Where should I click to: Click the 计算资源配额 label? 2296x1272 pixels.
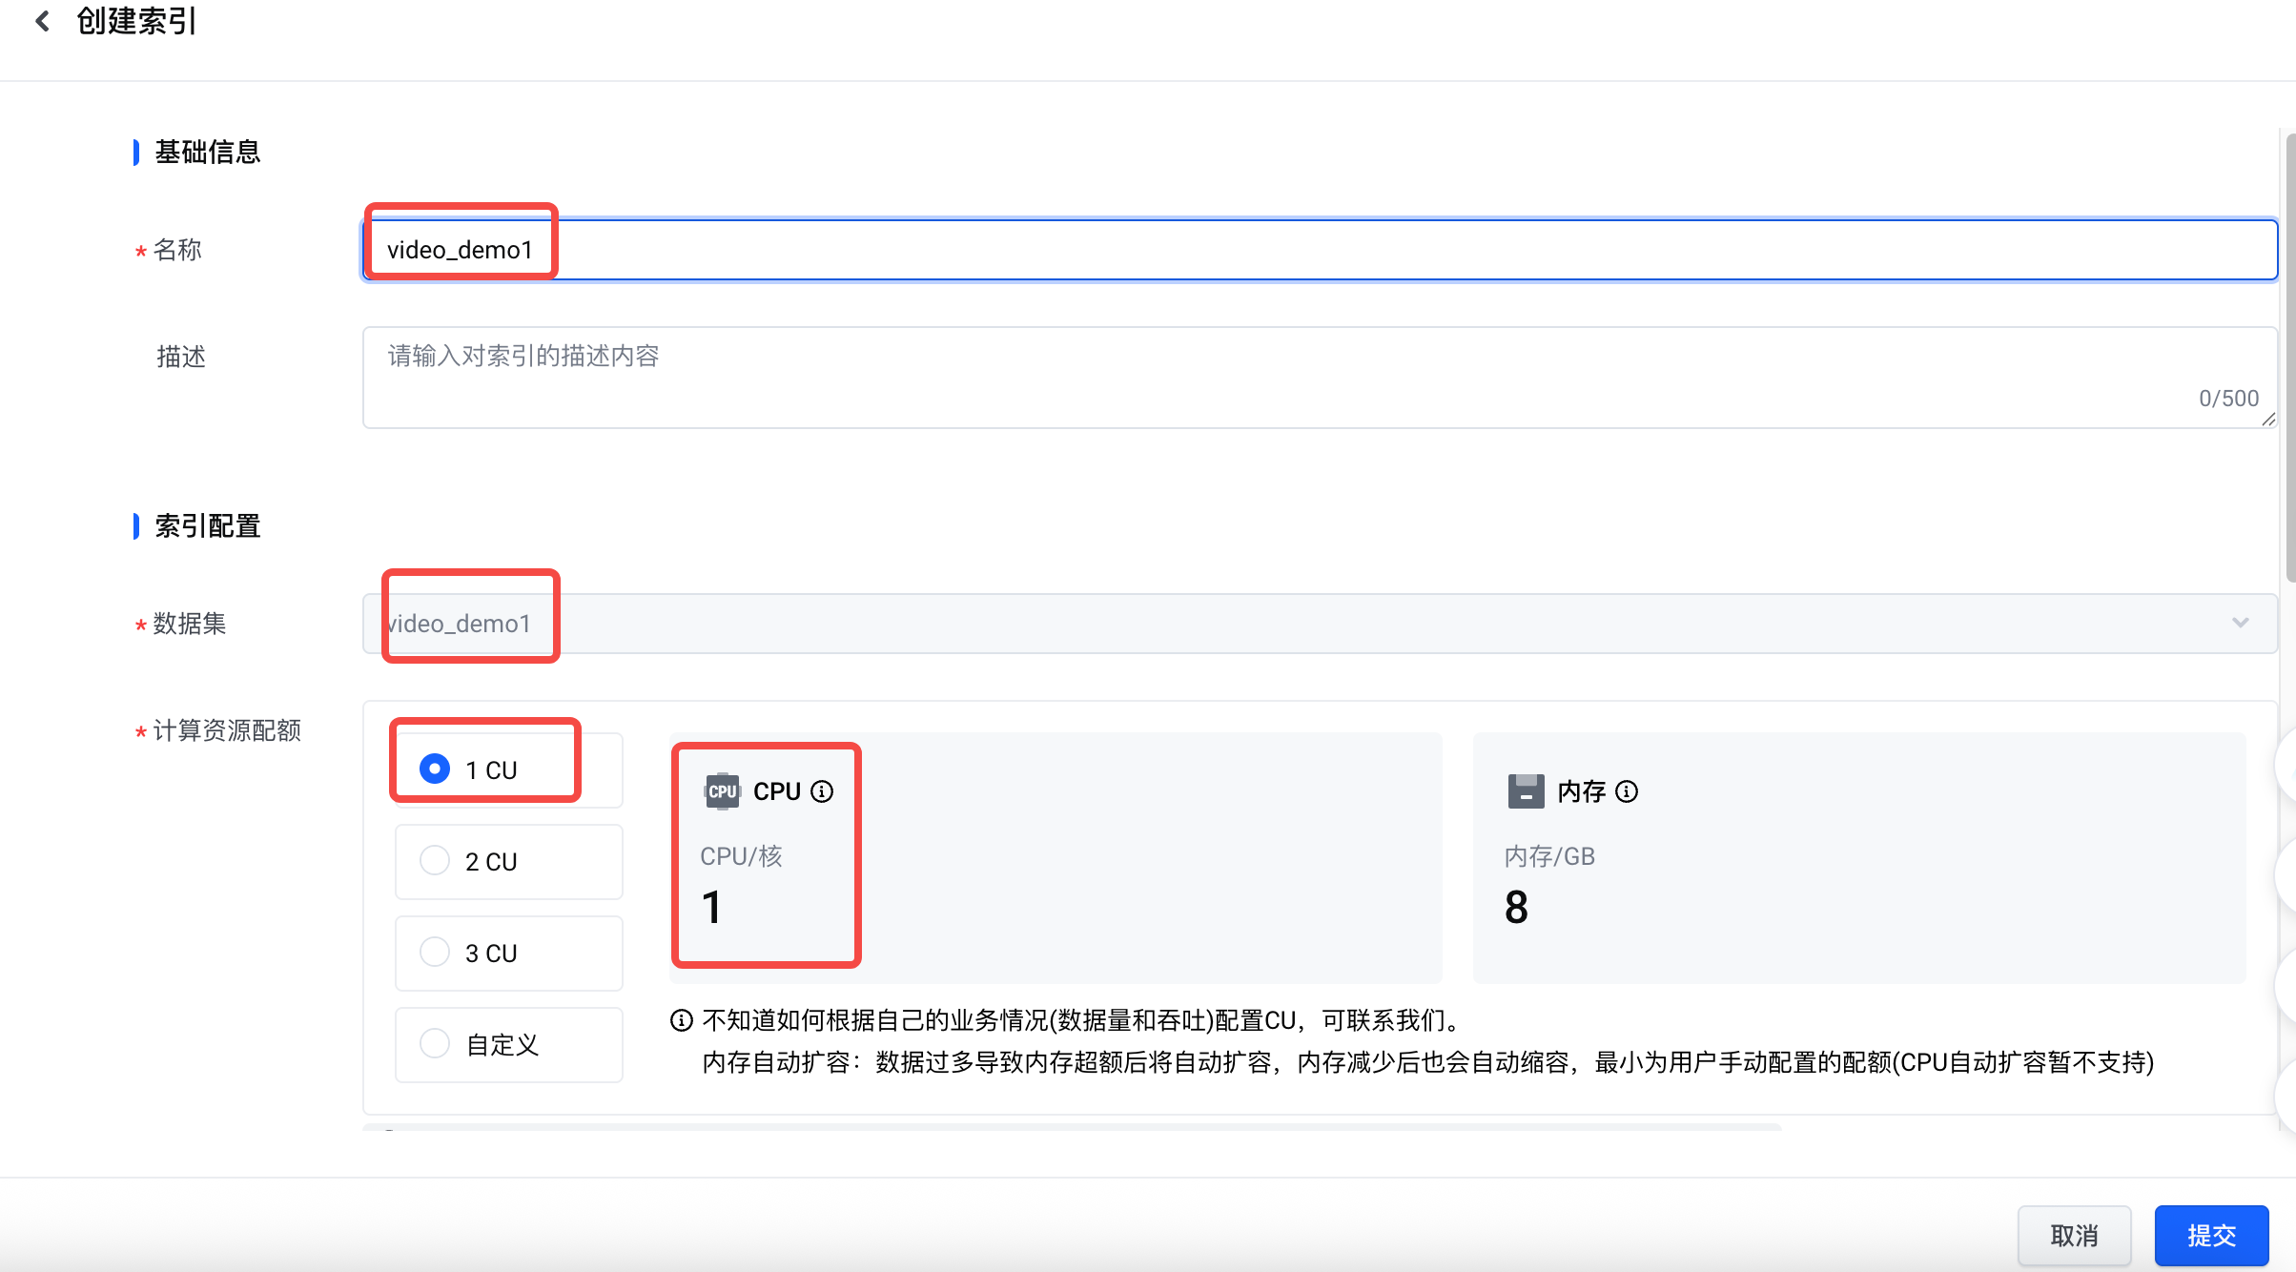tap(227, 730)
